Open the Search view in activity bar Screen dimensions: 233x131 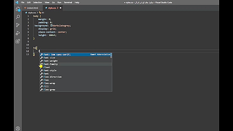tap(18, 17)
